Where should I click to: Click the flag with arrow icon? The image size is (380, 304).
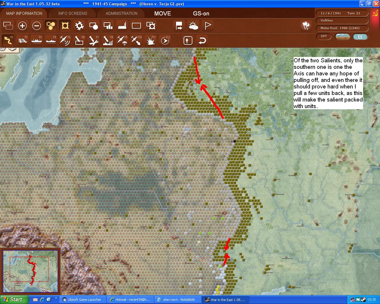click(x=179, y=26)
